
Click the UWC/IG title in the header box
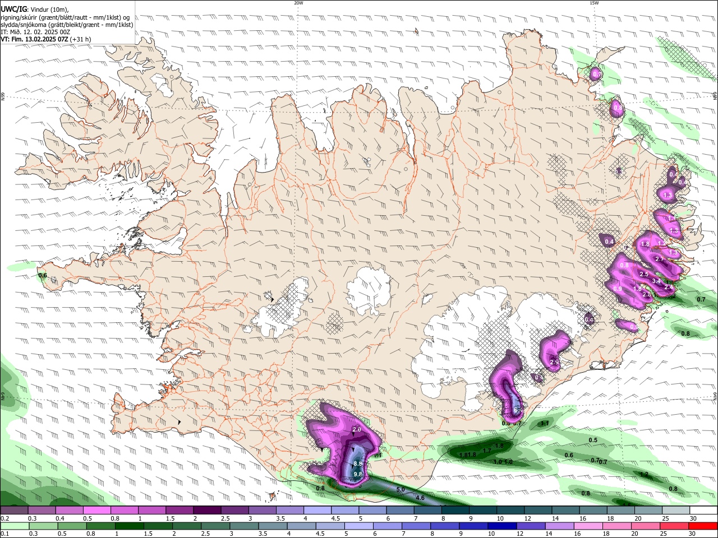14,10
